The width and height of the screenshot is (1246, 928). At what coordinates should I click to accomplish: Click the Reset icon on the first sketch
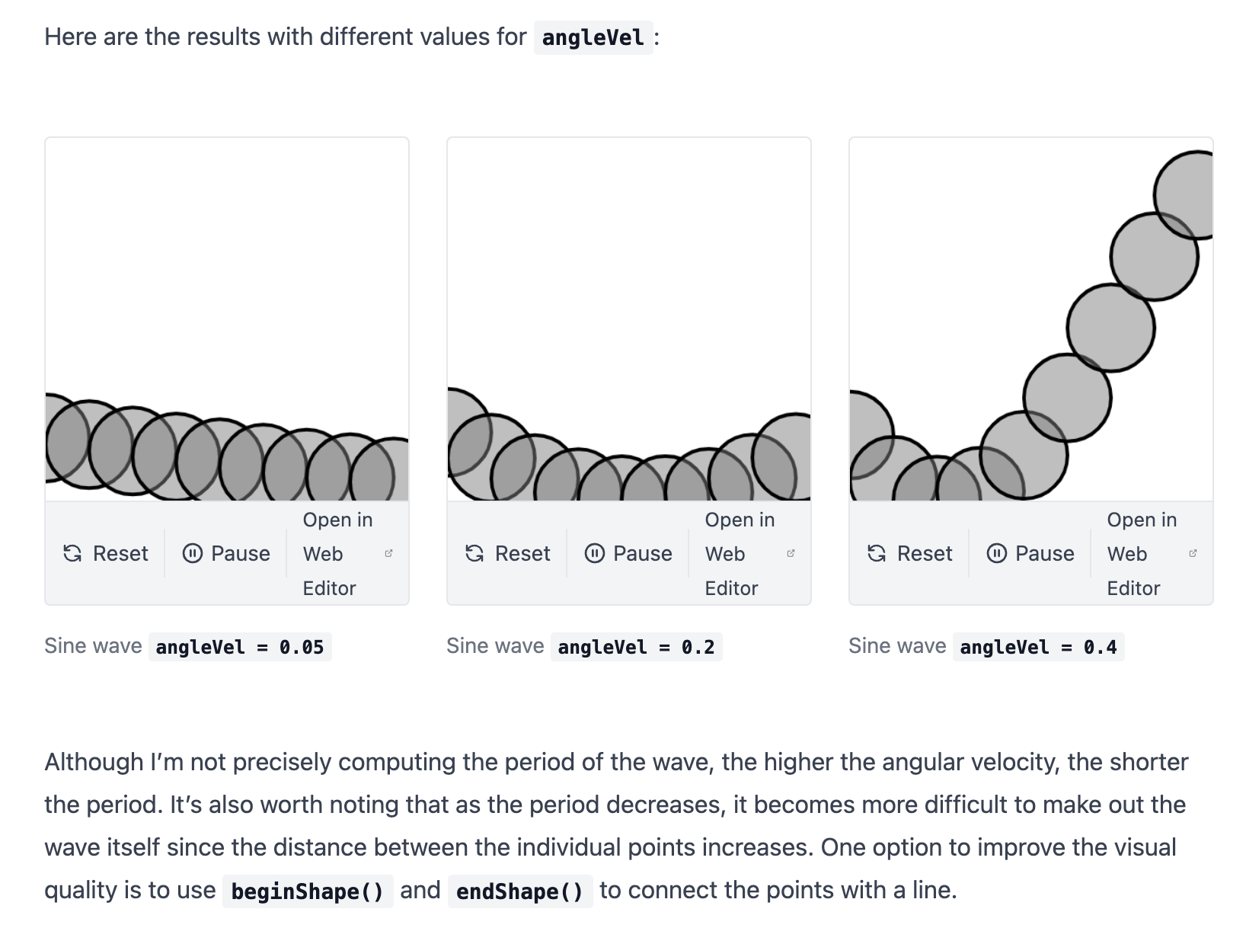(72, 554)
